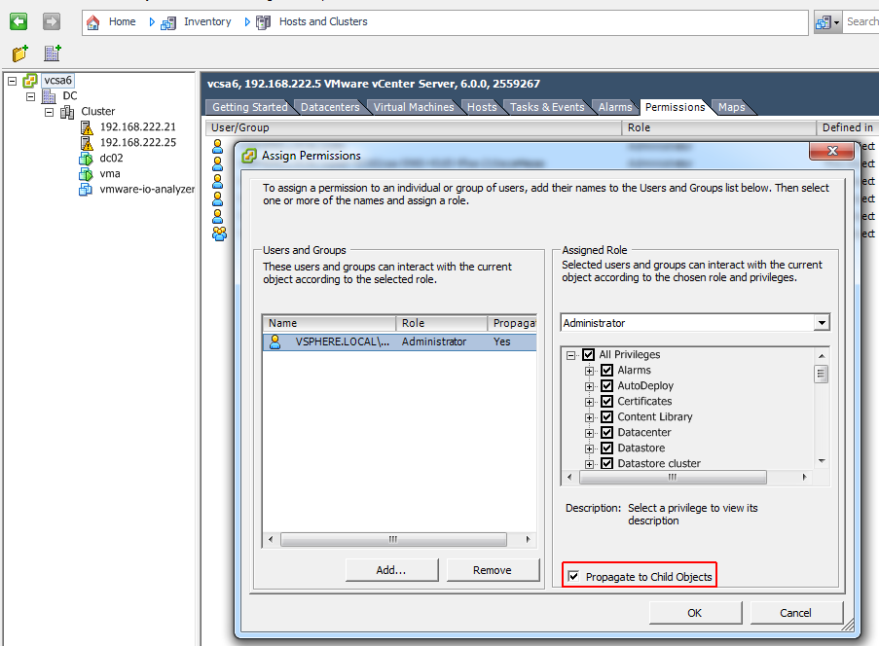
Task: Uncheck Propagate to Child Objects
Action: coord(573,576)
